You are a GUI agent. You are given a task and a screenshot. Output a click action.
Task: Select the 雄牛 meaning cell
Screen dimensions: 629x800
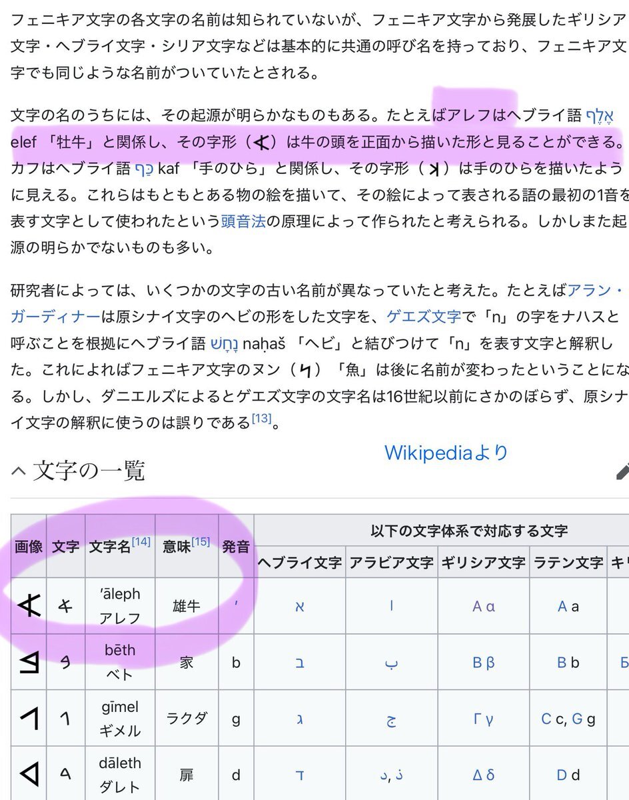[x=187, y=606]
